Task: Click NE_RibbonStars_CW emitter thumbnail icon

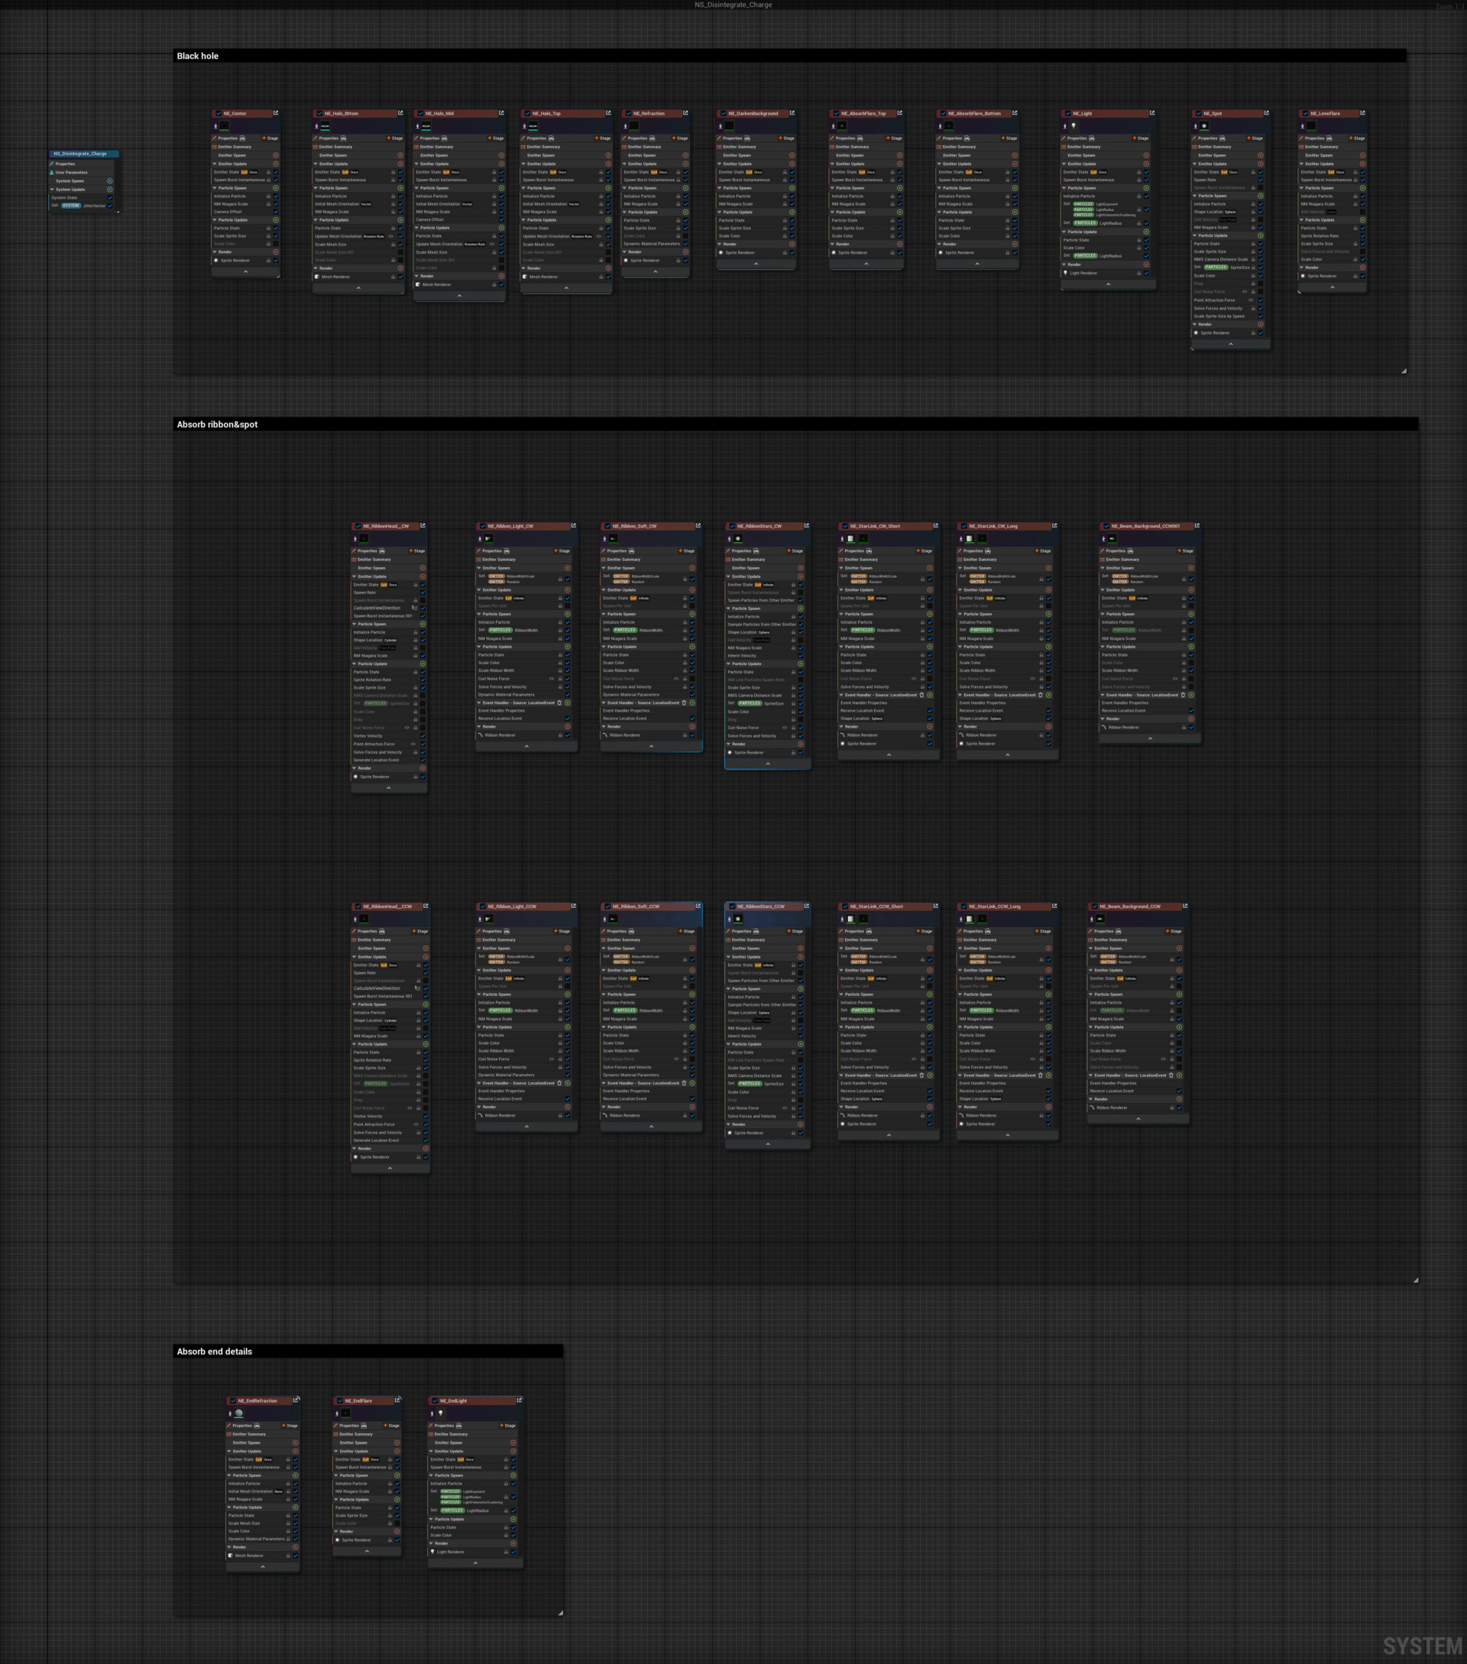Action: click(x=738, y=538)
